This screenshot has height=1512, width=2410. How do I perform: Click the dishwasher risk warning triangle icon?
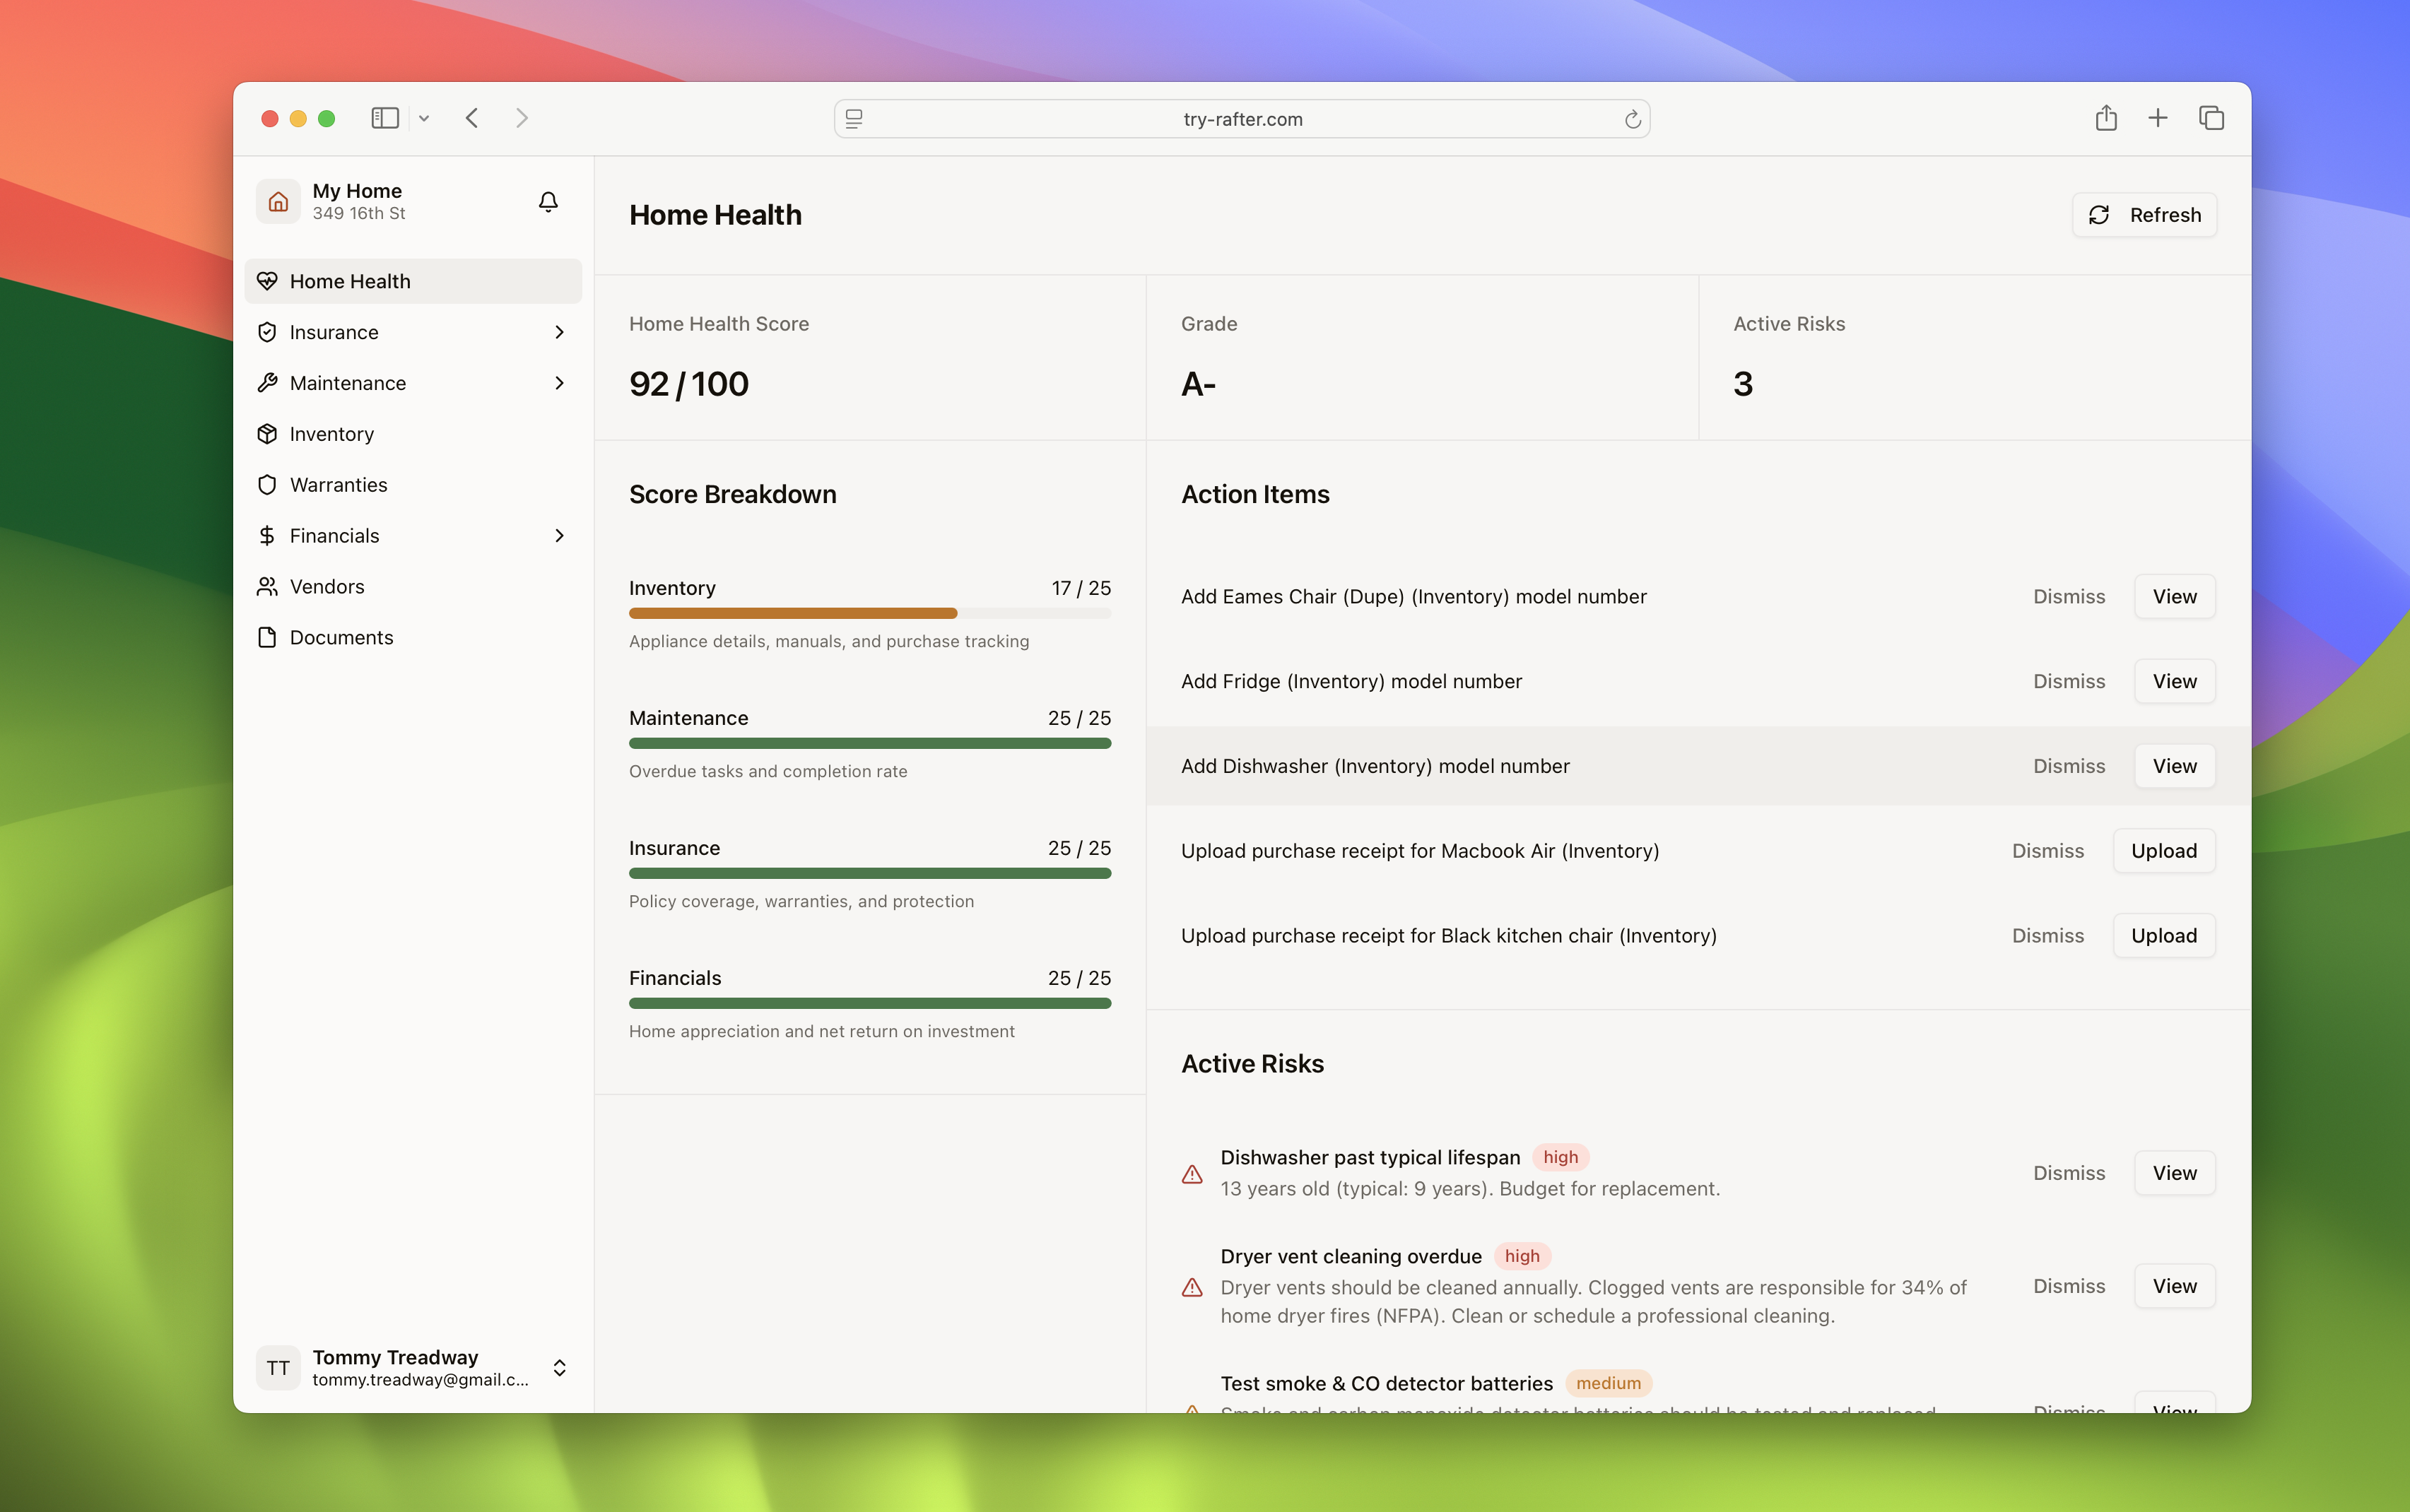pyautogui.click(x=1192, y=1174)
